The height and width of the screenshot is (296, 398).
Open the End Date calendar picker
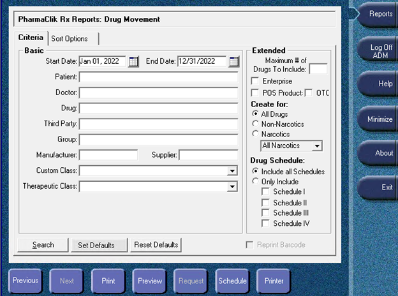coord(234,62)
